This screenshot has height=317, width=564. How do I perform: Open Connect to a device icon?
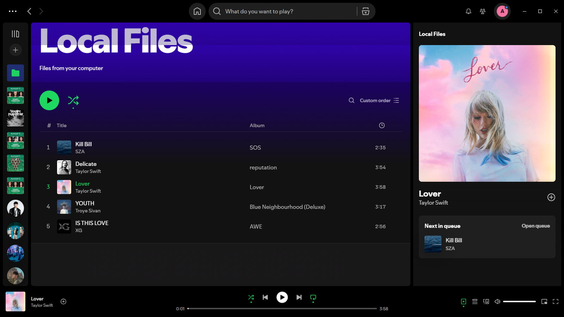[486, 302]
